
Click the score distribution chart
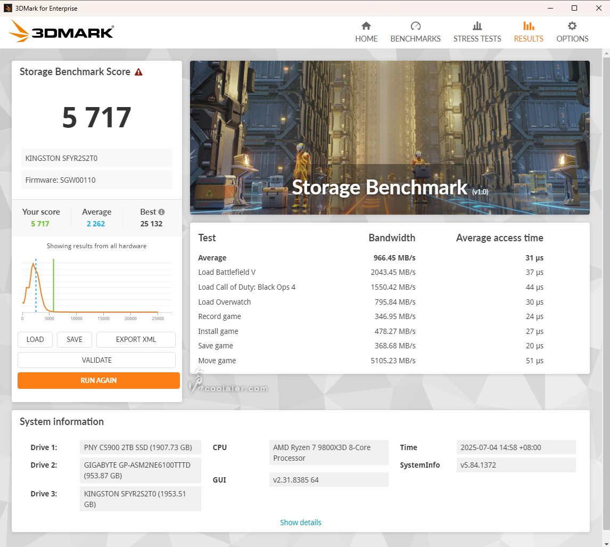[x=96, y=288]
